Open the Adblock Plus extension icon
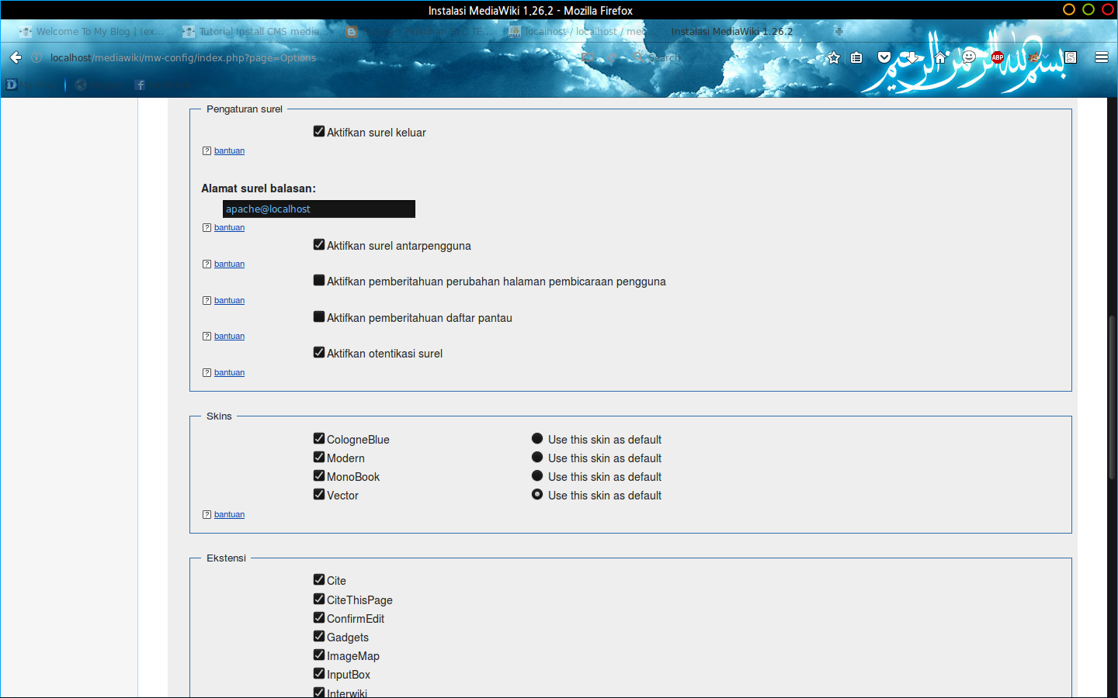This screenshot has width=1118, height=698. point(996,57)
